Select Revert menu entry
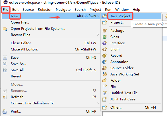This screenshot has width=167, height=116. point(51,76)
